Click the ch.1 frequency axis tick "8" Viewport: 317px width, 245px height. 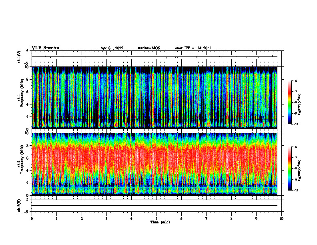click(28, 79)
